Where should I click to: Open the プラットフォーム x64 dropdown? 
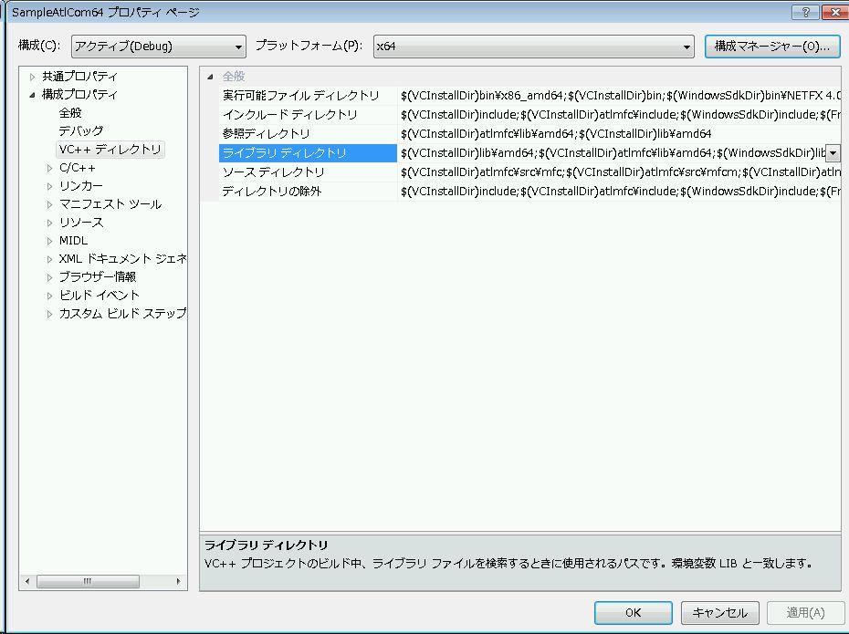(533, 47)
